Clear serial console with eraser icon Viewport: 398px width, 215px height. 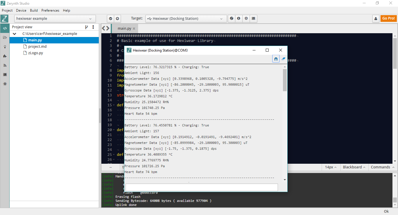[283, 59]
